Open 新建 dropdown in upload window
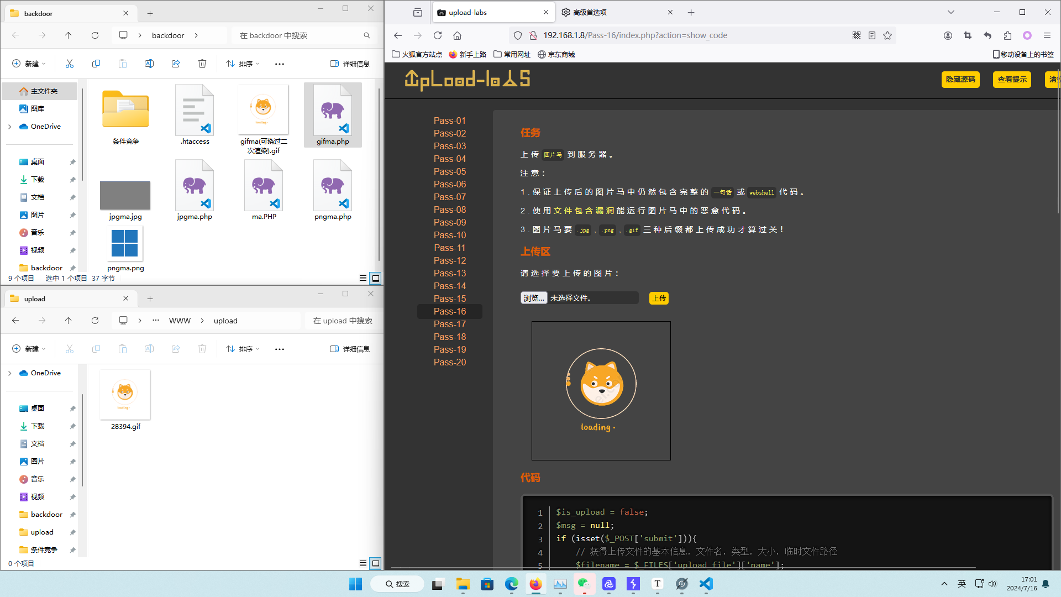This screenshot has height=597, width=1061. click(29, 349)
